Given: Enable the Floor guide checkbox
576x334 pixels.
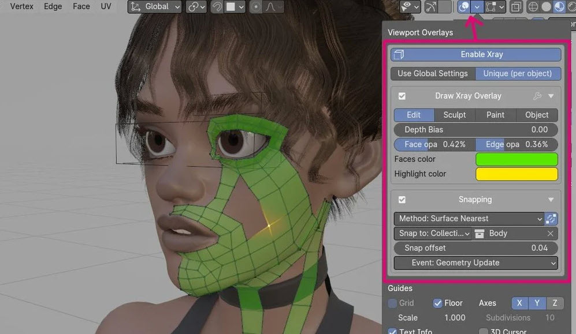Looking at the screenshot, I should (x=437, y=303).
